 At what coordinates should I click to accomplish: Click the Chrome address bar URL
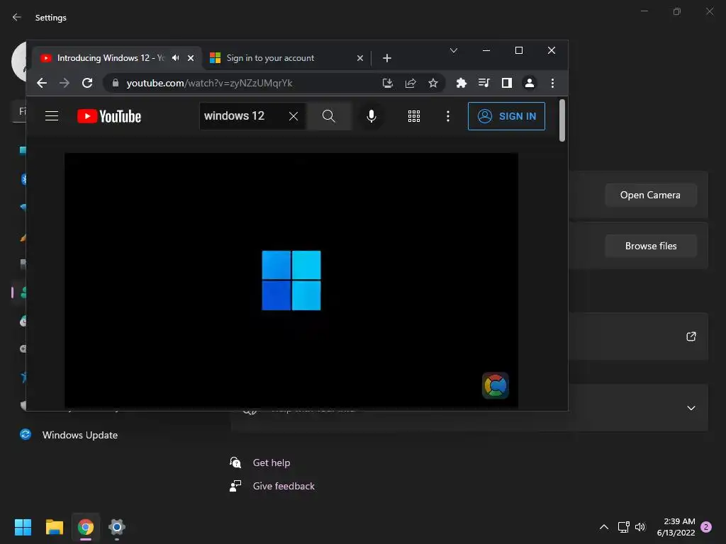pos(209,84)
